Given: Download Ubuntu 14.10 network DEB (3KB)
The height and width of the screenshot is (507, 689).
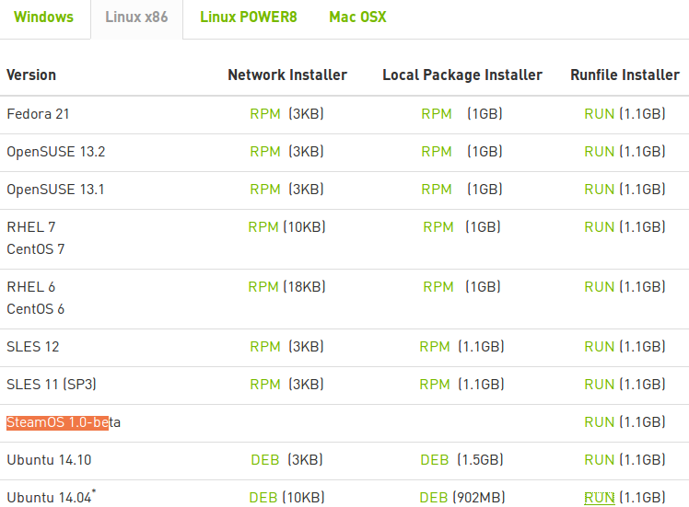Looking at the screenshot, I should [x=265, y=460].
